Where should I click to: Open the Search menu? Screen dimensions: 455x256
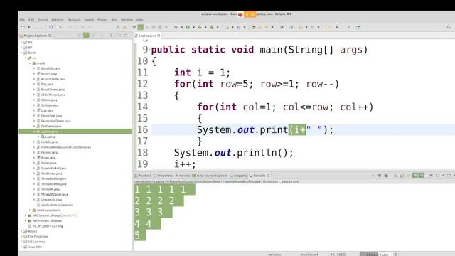[x=89, y=20]
